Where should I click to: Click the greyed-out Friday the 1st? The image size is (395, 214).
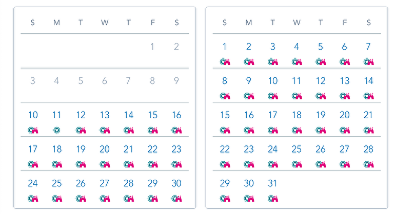point(152,47)
